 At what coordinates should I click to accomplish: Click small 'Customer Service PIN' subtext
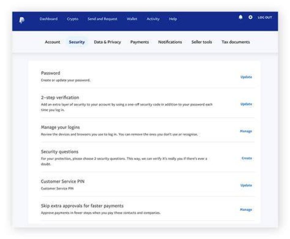point(57,189)
